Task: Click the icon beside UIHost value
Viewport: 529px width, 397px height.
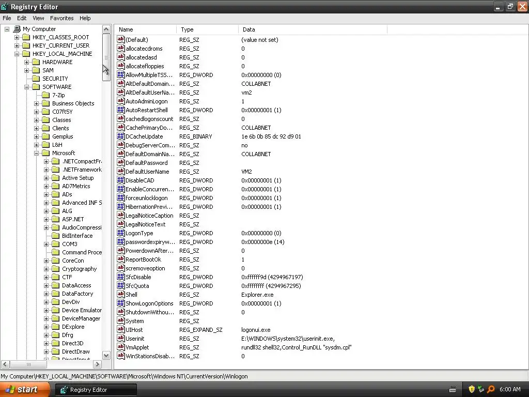Action: 121,329
